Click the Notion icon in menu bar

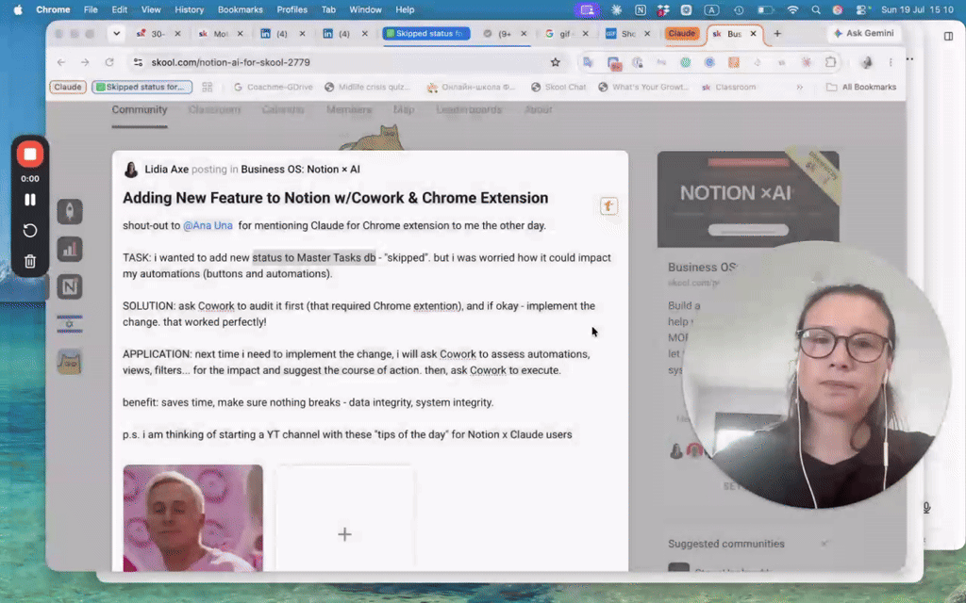tap(641, 9)
